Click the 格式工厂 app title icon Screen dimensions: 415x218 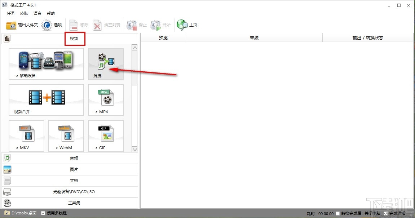4,5
